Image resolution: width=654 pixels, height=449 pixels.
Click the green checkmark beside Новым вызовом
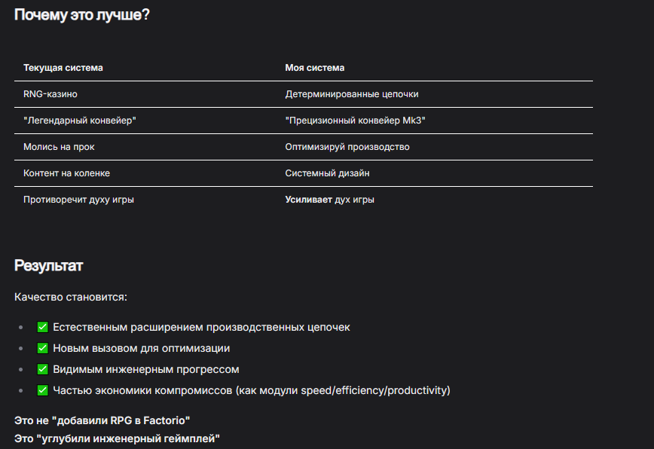click(42, 348)
